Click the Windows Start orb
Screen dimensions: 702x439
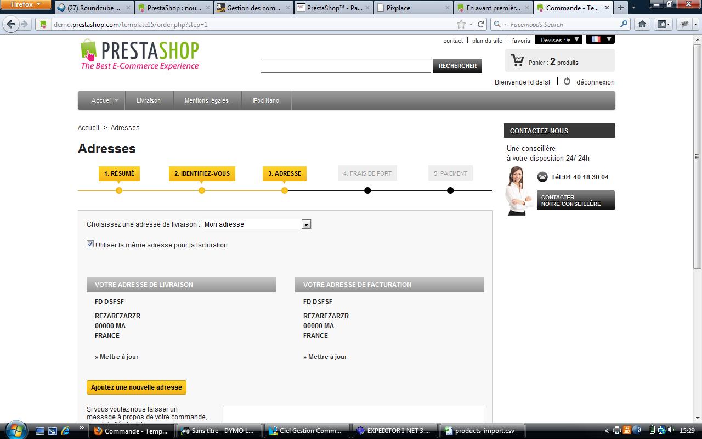(15, 430)
